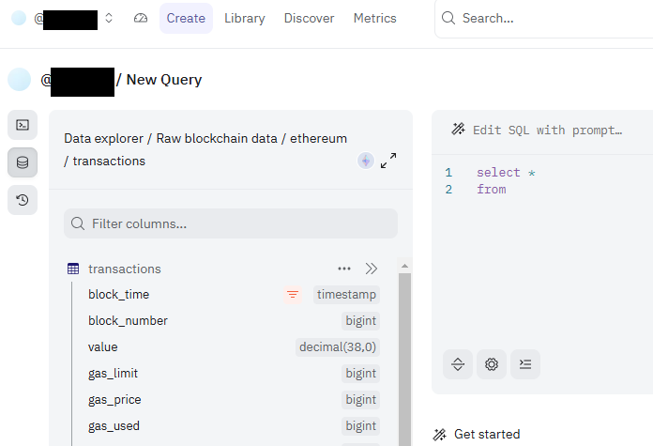The height and width of the screenshot is (446, 653).
Task: Open the account switcher chevron
Action: (x=109, y=18)
